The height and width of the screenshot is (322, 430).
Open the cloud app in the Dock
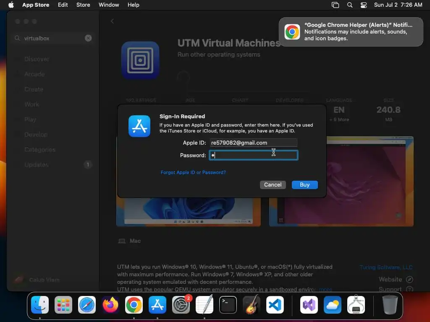(x=333, y=305)
